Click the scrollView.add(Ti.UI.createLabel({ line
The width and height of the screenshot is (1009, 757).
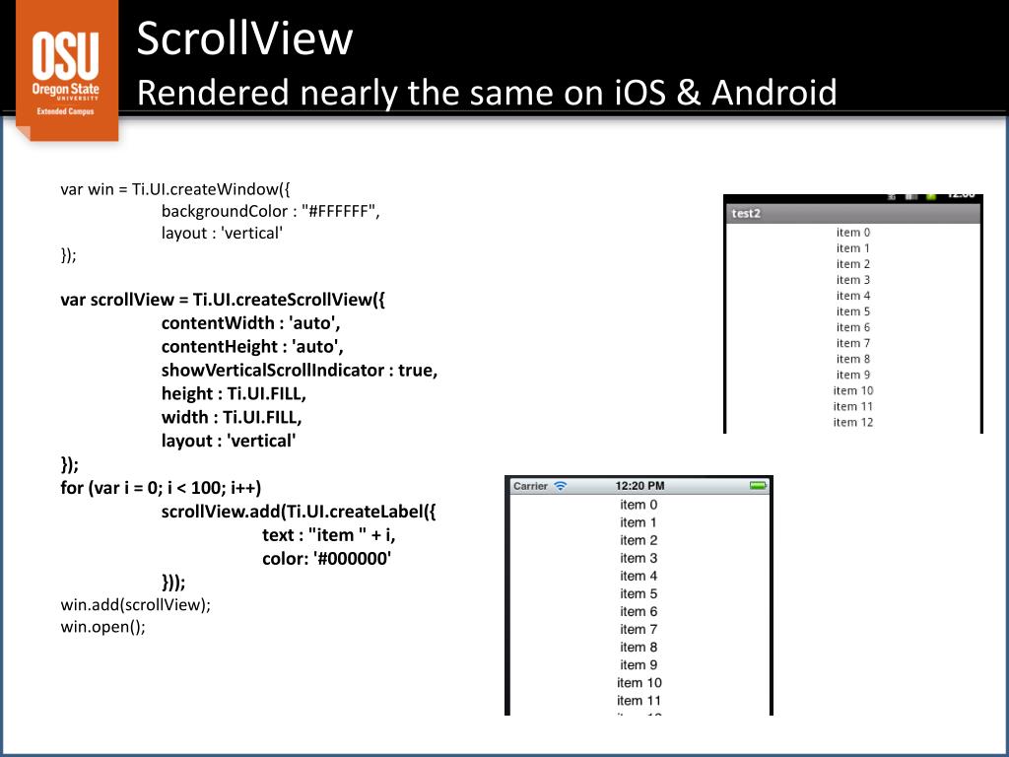(299, 512)
